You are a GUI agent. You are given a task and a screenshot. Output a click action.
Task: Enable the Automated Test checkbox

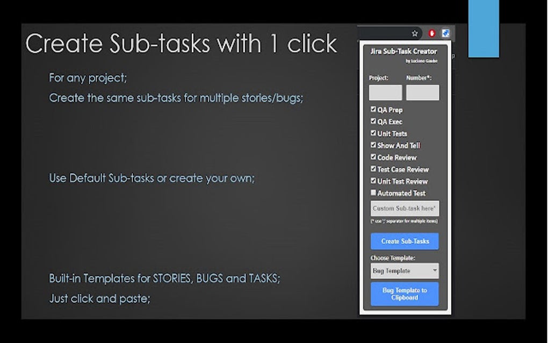(x=373, y=192)
